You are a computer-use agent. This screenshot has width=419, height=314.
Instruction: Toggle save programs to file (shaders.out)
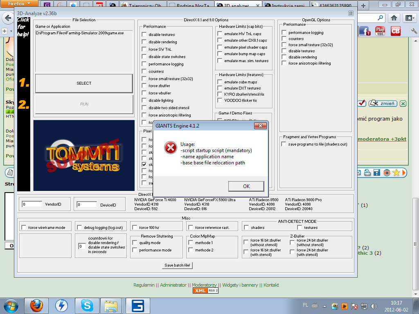(x=284, y=144)
